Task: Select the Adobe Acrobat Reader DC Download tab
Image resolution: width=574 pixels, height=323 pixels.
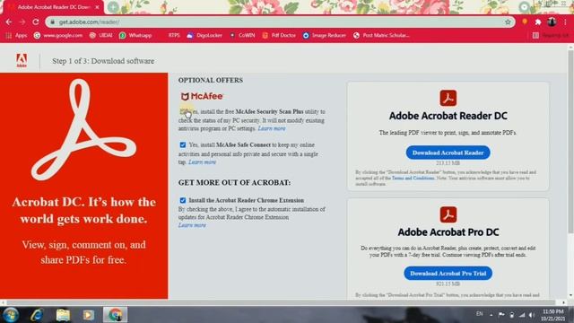Action: (x=54, y=7)
